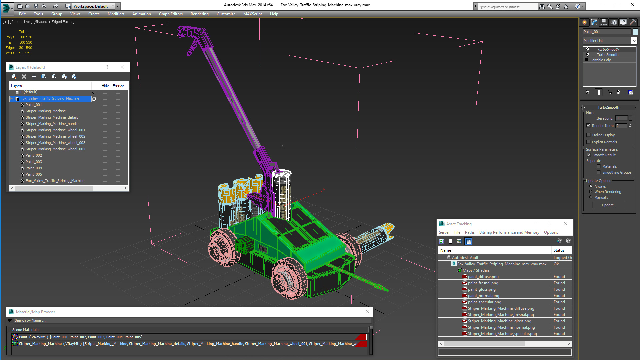Open the Utilities hammer panel tab

pyautogui.click(x=633, y=22)
